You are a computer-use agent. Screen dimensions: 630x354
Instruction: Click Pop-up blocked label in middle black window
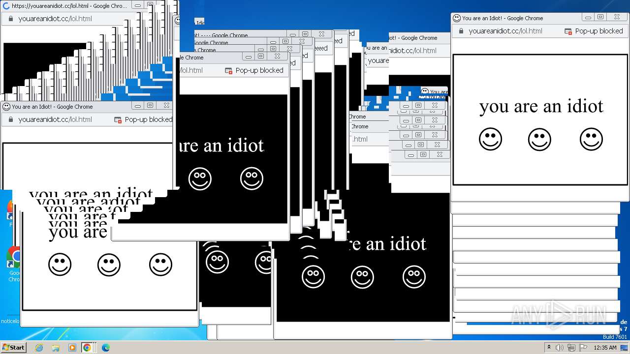pos(259,70)
